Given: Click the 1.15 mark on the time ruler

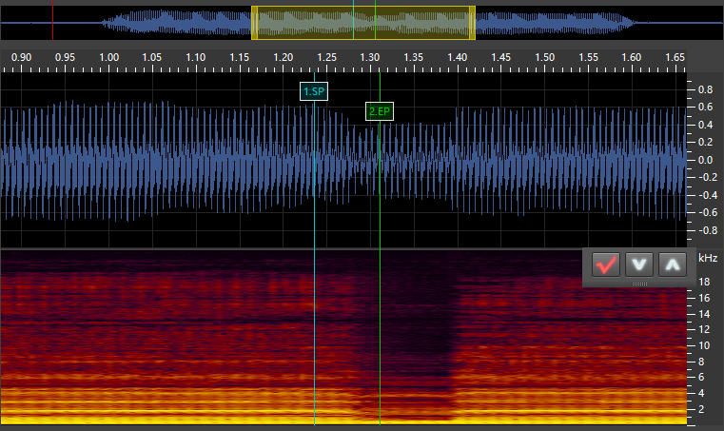Looking at the screenshot, I should [x=240, y=58].
